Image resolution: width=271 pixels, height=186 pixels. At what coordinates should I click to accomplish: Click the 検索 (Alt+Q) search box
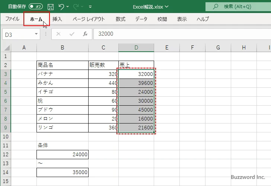coord(238,7)
